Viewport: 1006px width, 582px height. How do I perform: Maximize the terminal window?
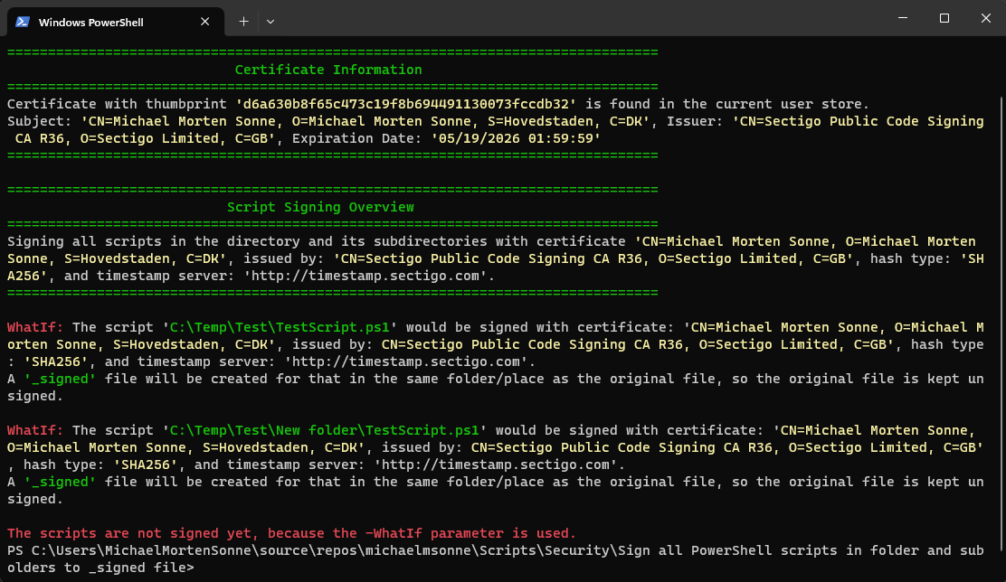(x=944, y=18)
